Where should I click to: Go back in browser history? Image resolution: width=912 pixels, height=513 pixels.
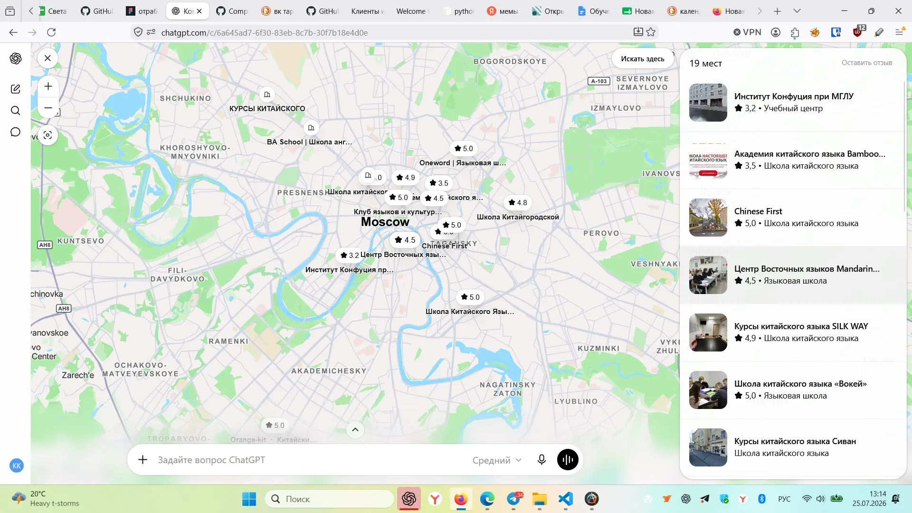coord(13,32)
